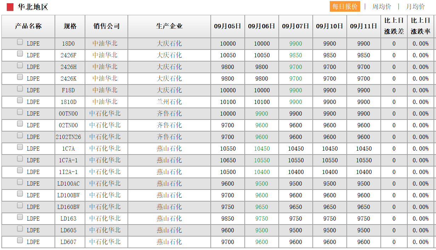436x250 pixels.
Task: Toggle the LD163 row checkbox
Action: tap(20, 217)
